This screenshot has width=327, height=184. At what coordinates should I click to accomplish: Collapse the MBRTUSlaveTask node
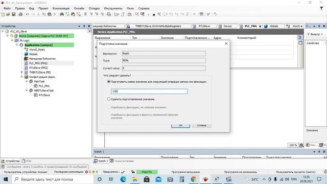click(27, 90)
